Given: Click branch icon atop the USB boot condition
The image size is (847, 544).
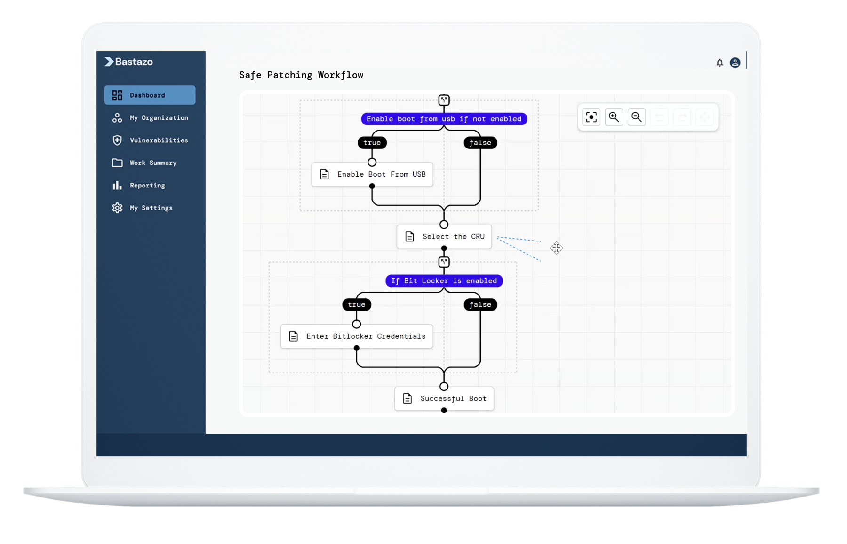Looking at the screenshot, I should point(444,100).
